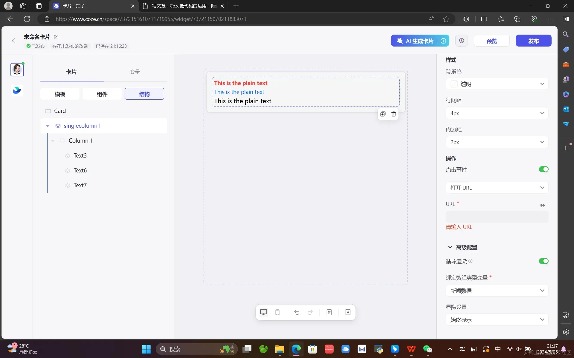Click the transparent color swatch in 背景色

(x=454, y=84)
